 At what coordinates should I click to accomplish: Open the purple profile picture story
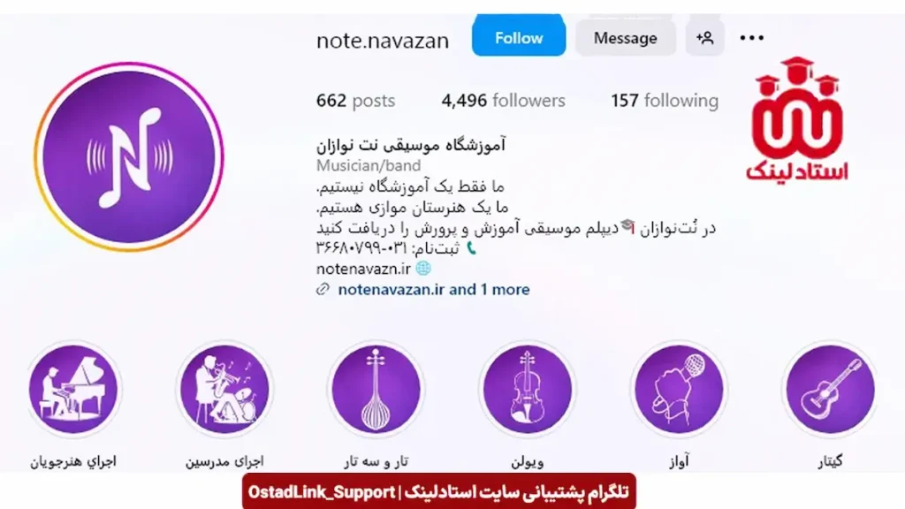click(129, 156)
